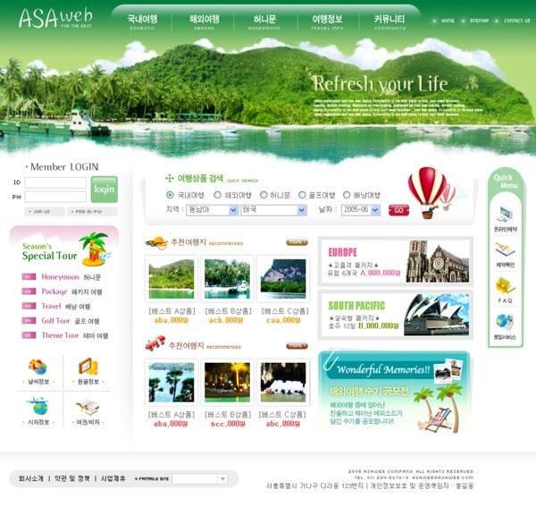Click the 05 badge beside Theme Tour
Image resolution: width=536 pixels, height=506 pixels.
(29, 335)
